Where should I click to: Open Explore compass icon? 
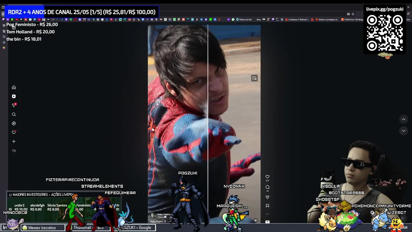pos(14,123)
